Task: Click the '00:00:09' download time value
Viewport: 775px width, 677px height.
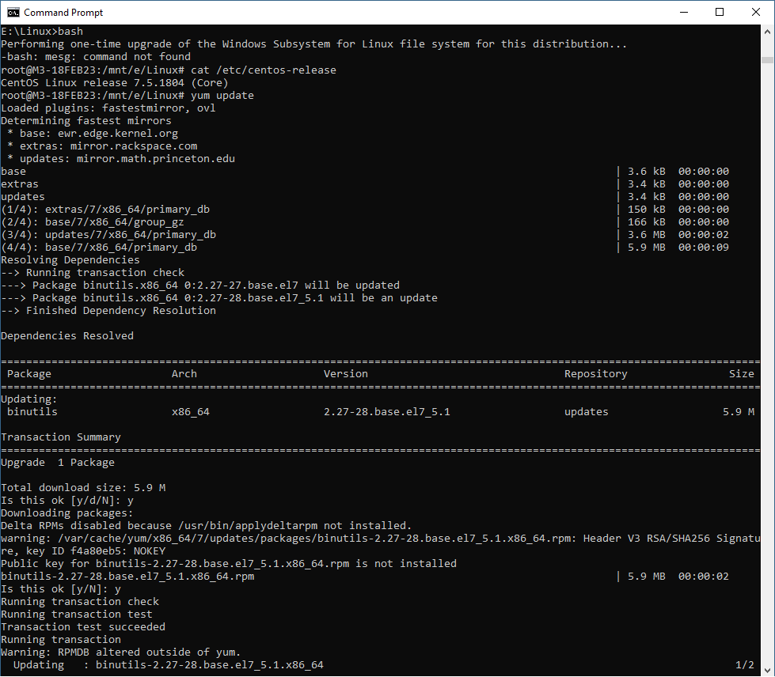Action: [x=703, y=248]
